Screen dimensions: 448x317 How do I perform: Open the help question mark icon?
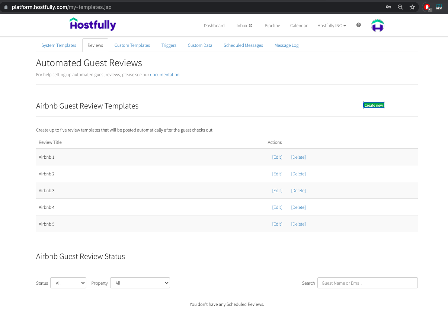coord(358,25)
